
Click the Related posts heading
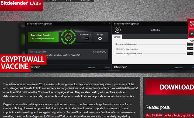pyautogui.click(x=158, y=107)
